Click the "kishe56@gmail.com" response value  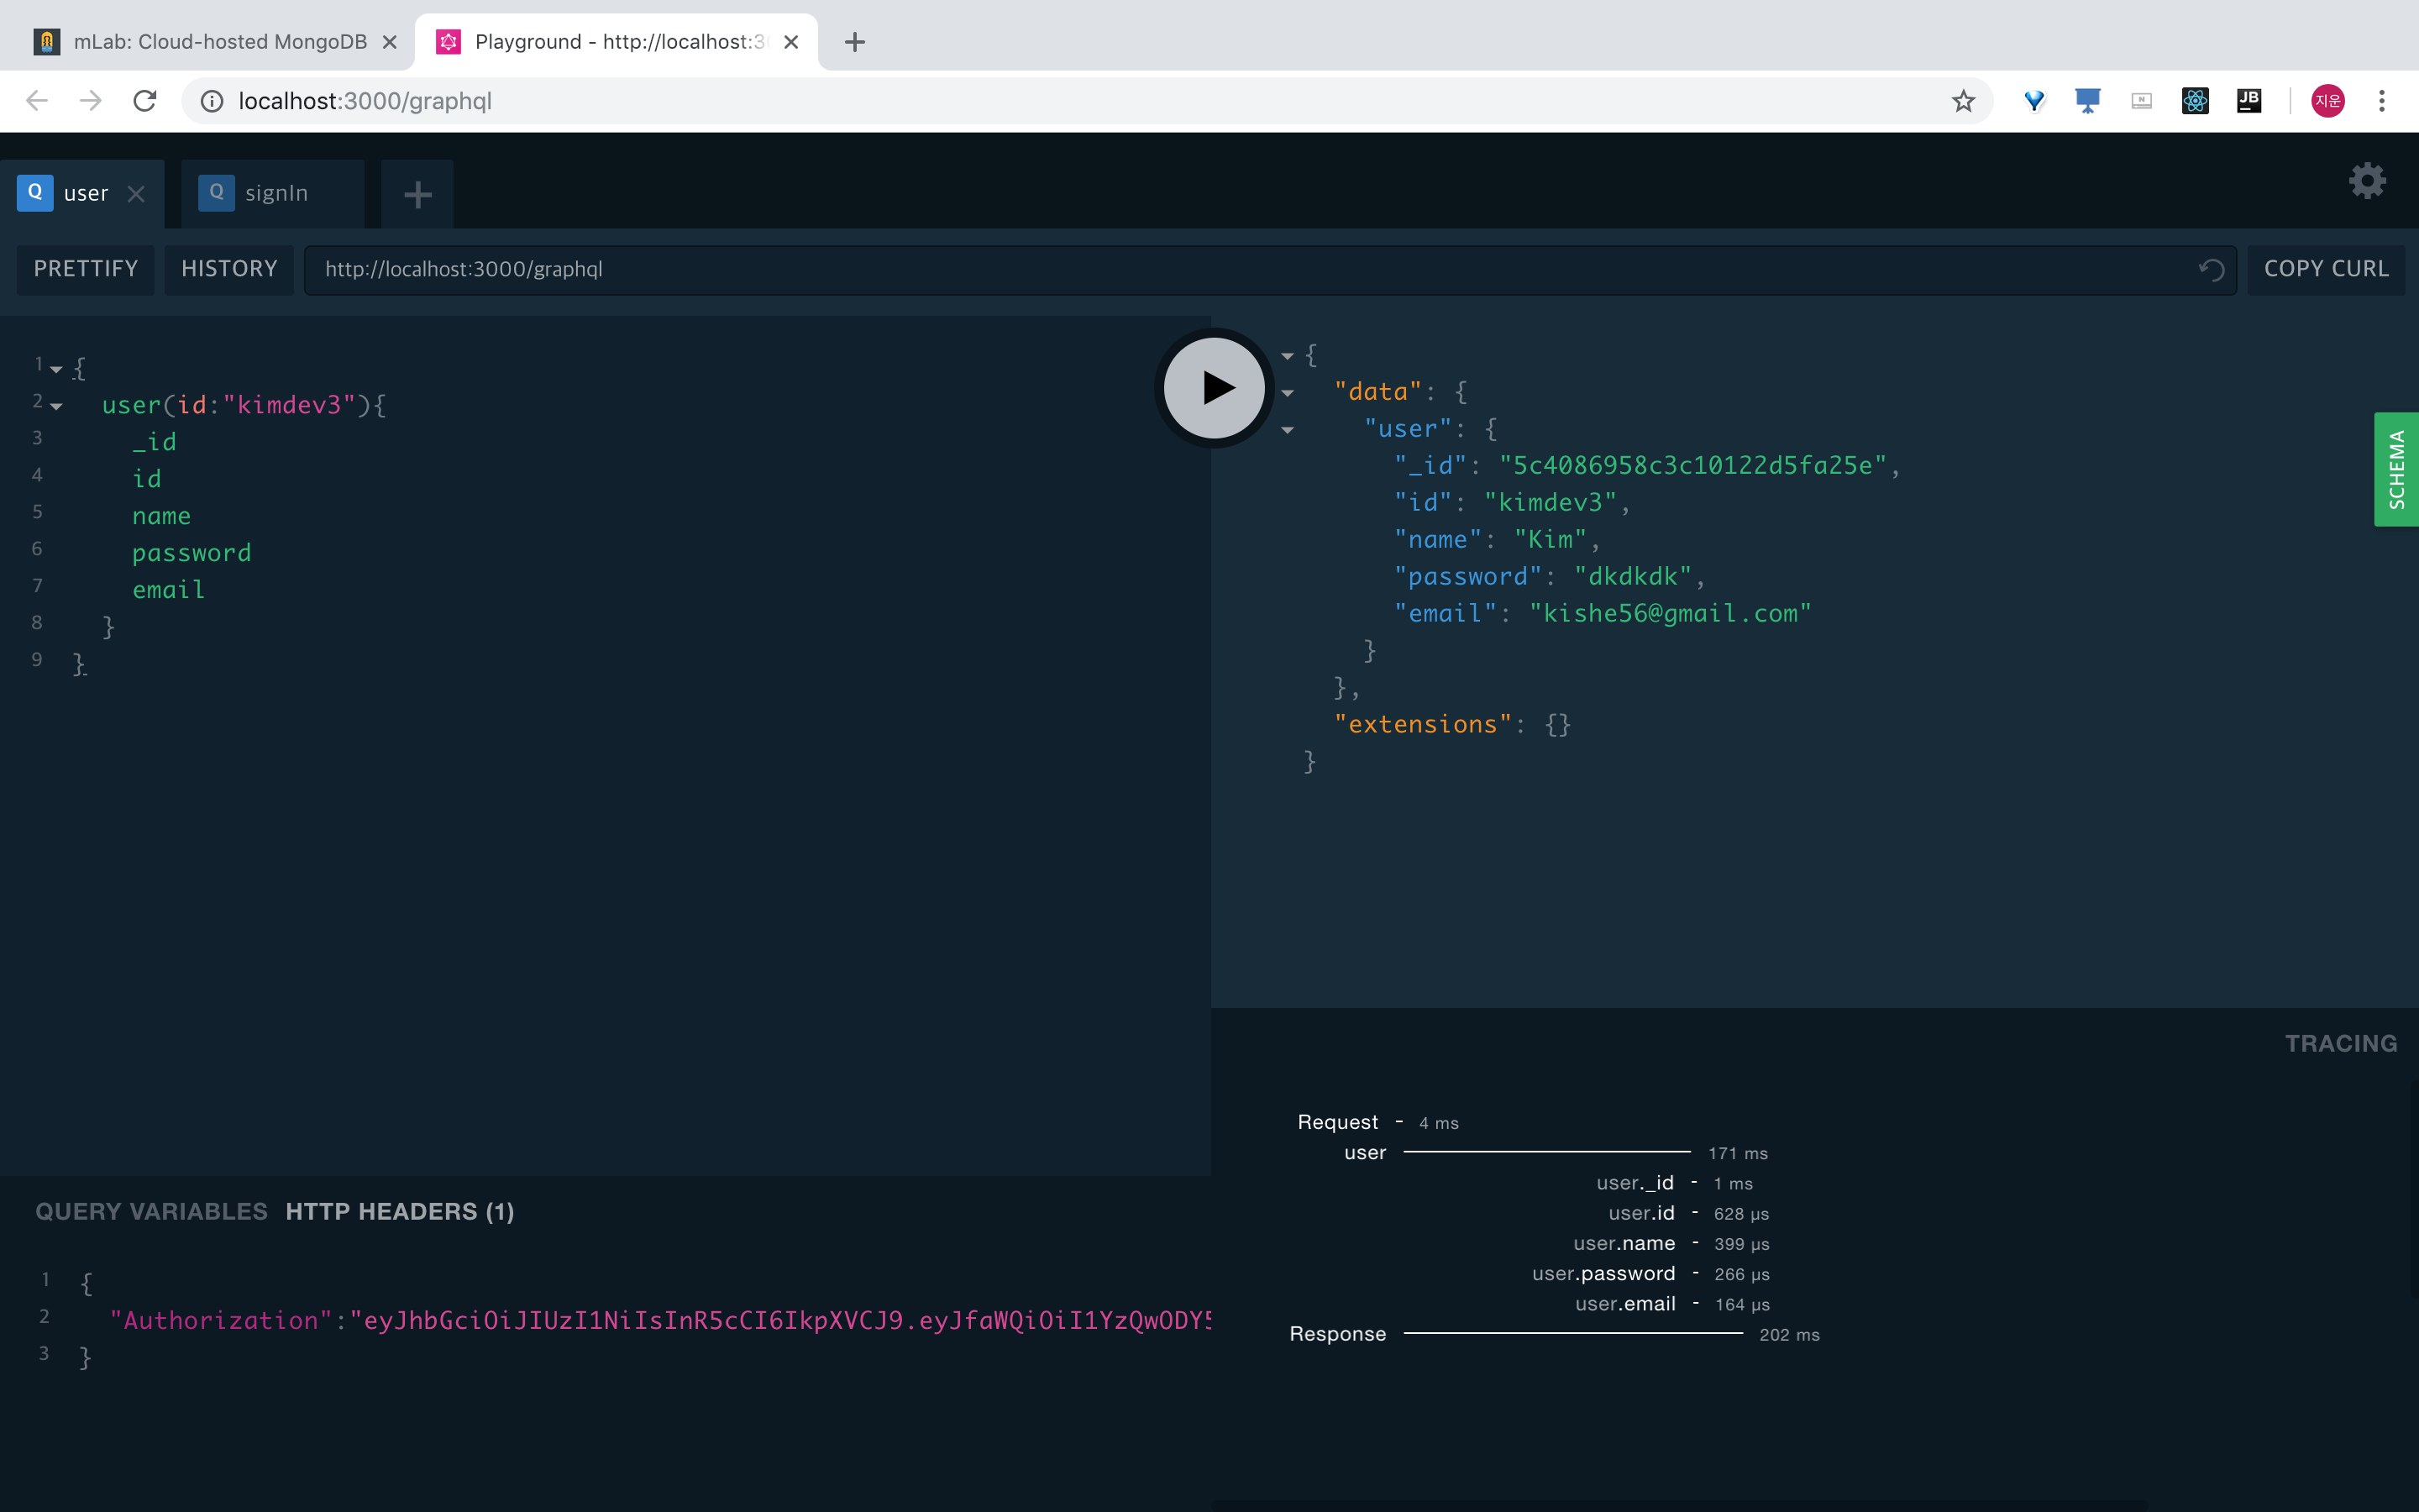(1669, 613)
